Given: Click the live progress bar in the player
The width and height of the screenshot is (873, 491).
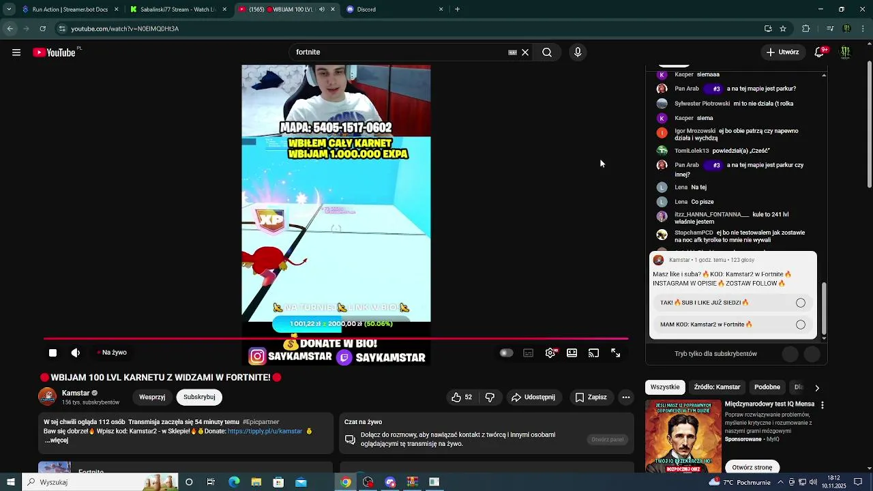Looking at the screenshot, I should pyautogui.click(x=336, y=338).
